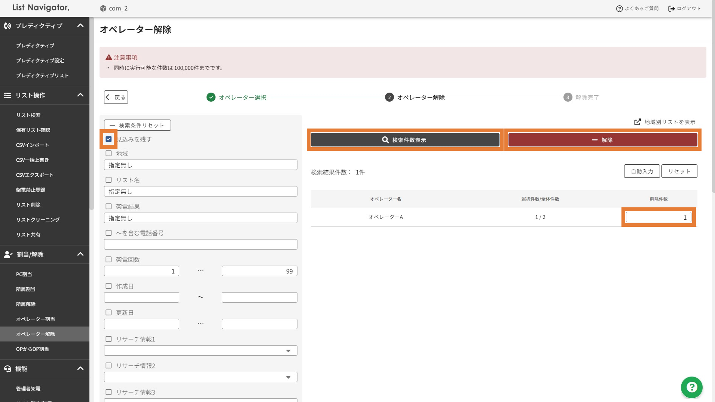
Task: Click the com_2 cube icon
Action: pos(103,8)
